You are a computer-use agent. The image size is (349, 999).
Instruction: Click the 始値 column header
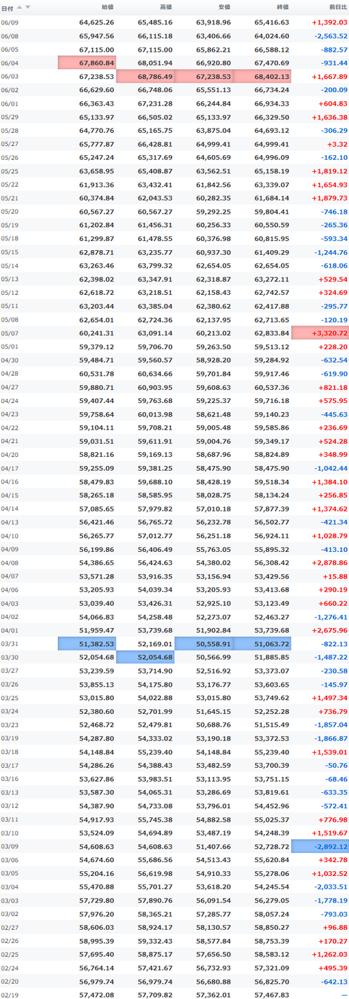coord(108,7)
